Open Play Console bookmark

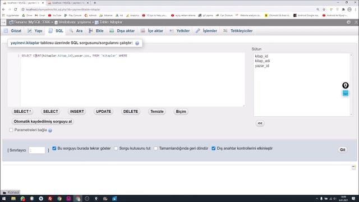(73, 15)
